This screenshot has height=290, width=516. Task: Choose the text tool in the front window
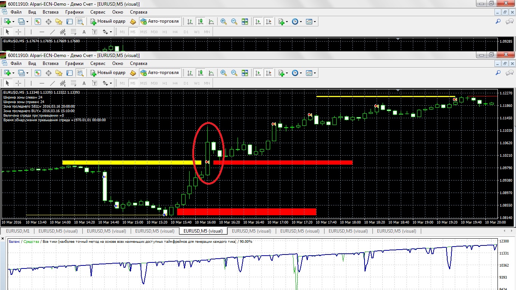pos(84,83)
